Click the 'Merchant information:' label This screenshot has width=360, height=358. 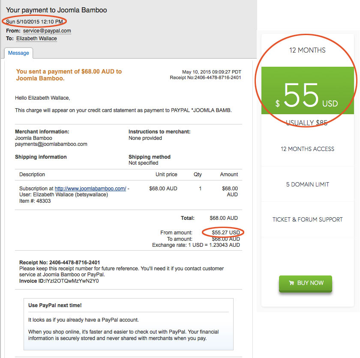(42, 132)
